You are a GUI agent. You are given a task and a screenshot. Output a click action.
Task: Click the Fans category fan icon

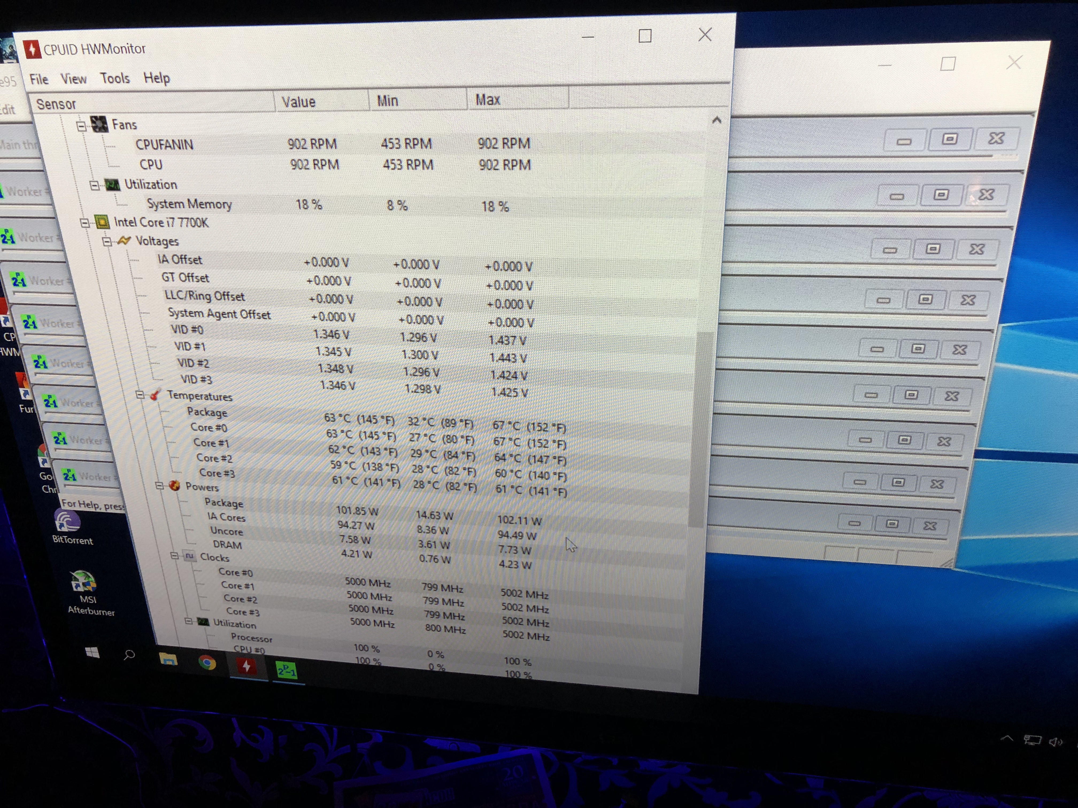point(99,124)
